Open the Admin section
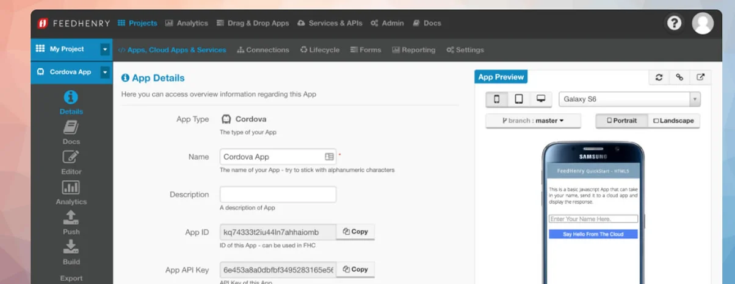 click(387, 23)
